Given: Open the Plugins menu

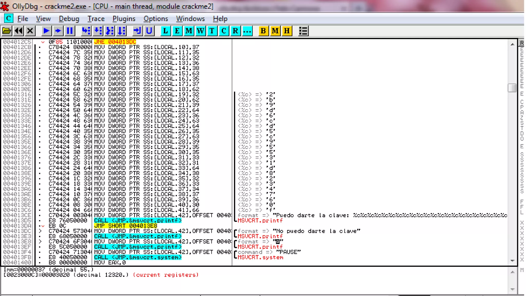Looking at the screenshot, I should (x=124, y=19).
